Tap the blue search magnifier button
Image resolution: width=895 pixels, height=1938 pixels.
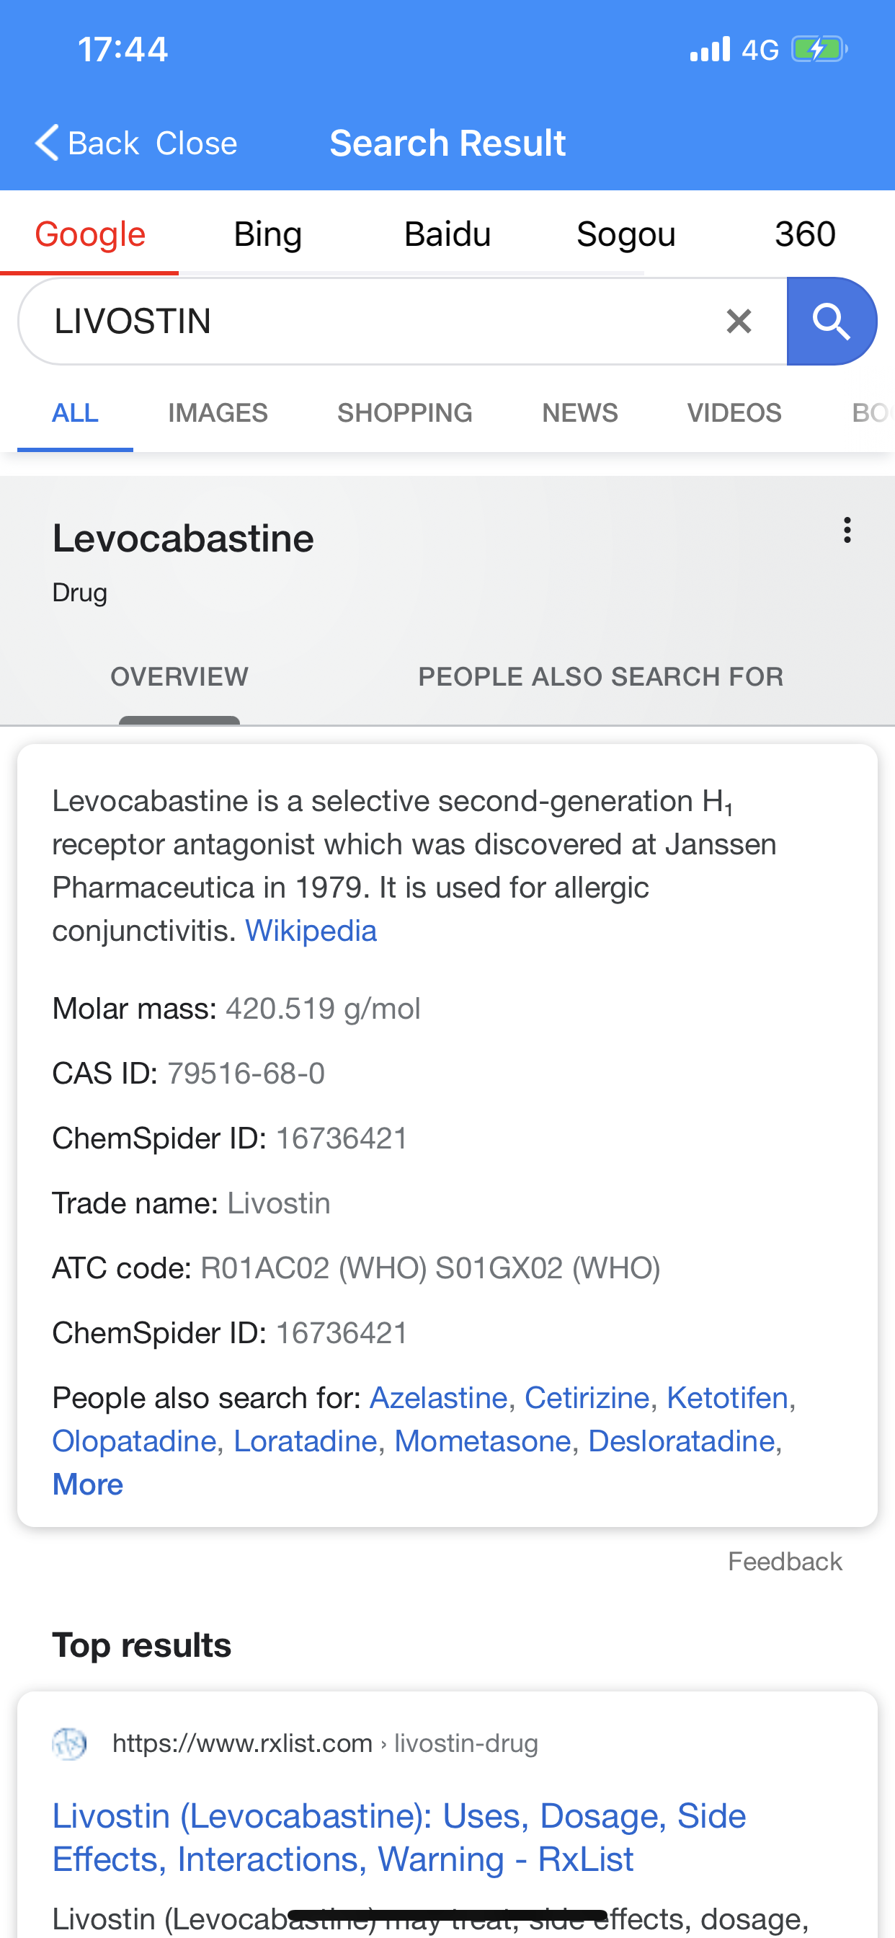click(x=831, y=322)
